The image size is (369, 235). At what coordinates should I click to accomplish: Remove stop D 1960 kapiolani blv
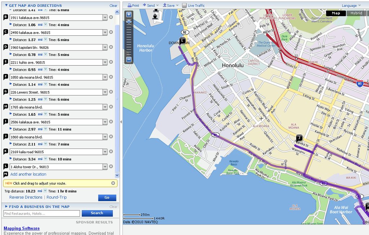tap(111, 47)
